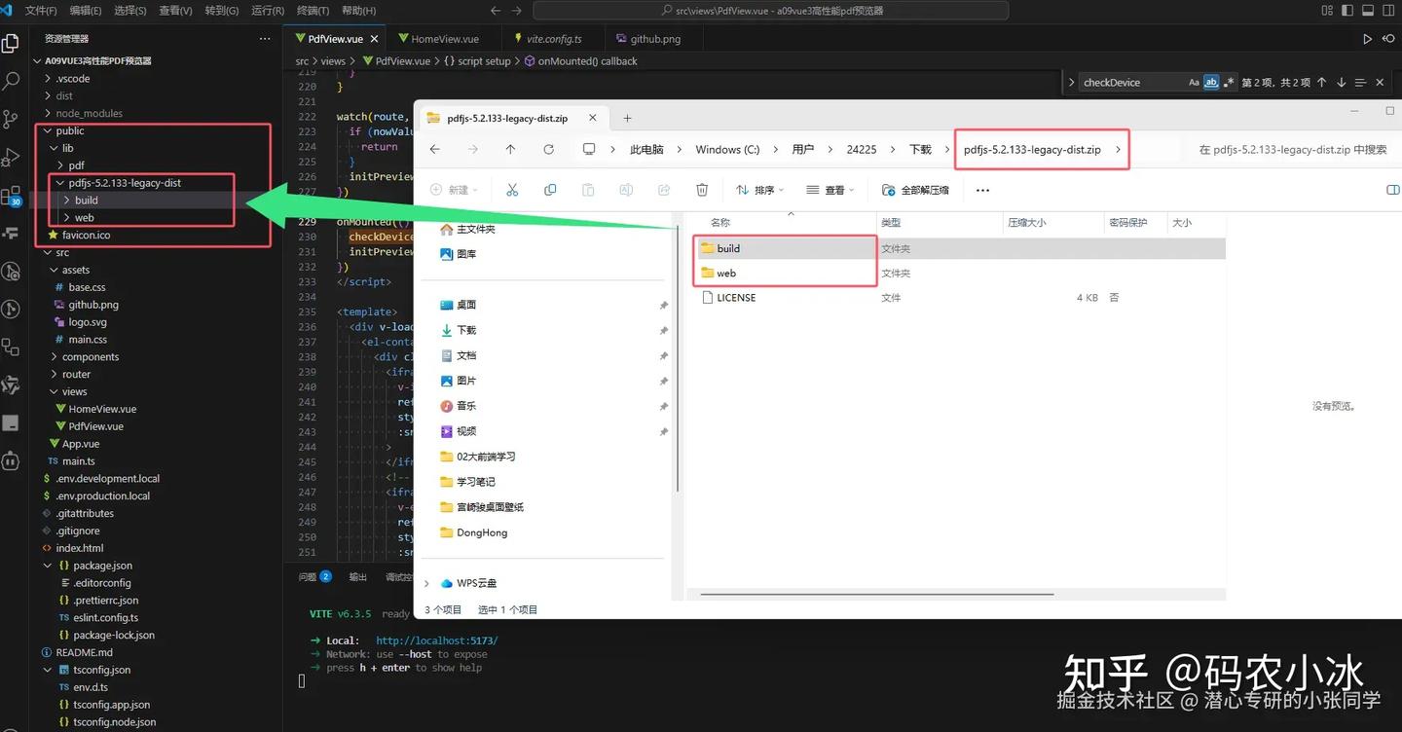Enable regex matching in the find widget
Image resolution: width=1402 pixels, height=732 pixels.
[1229, 82]
